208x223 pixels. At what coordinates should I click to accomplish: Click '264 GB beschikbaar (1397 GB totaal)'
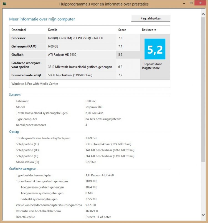tap(110, 156)
